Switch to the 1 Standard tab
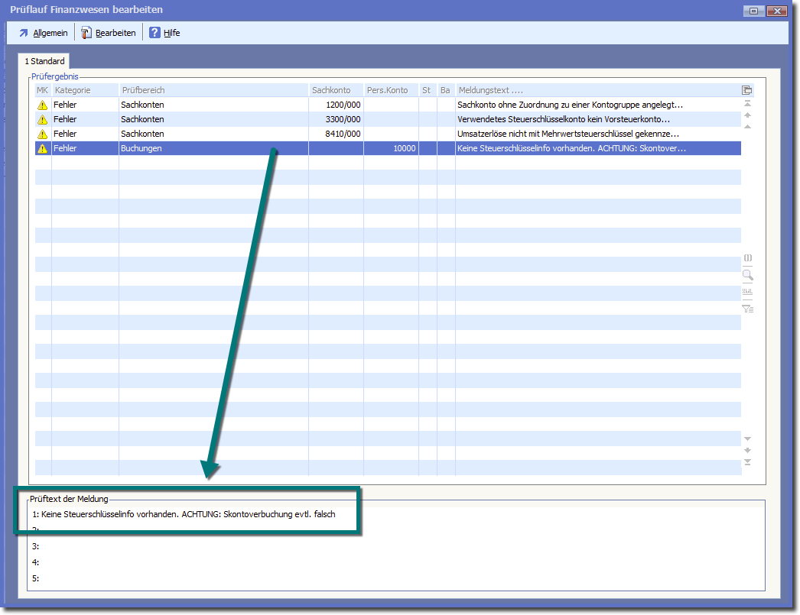 44,61
